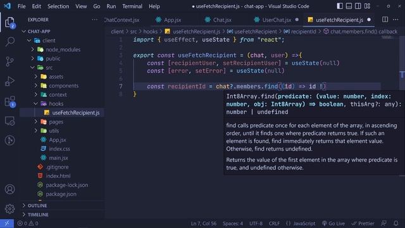
Task: Expand the utils folder
Action: pyautogui.click(x=36, y=130)
